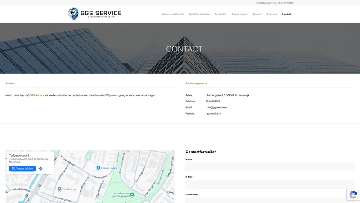360x203 pixels.
Task: Click the Loekie Looks map marker
Action: click(x=98, y=168)
